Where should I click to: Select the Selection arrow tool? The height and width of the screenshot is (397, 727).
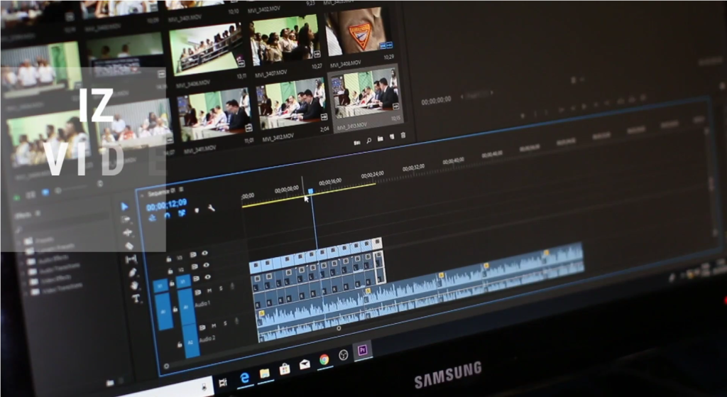[125, 207]
